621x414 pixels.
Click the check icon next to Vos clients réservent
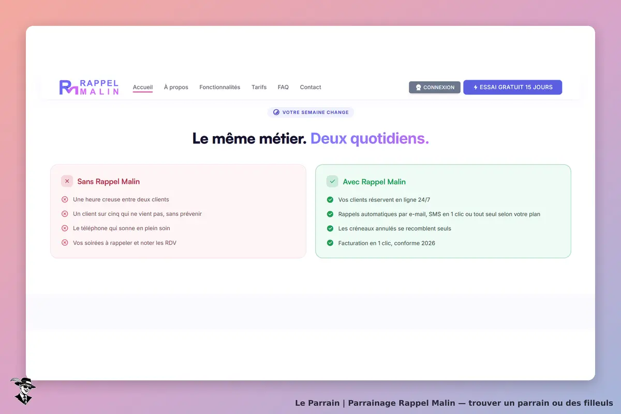coord(330,199)
